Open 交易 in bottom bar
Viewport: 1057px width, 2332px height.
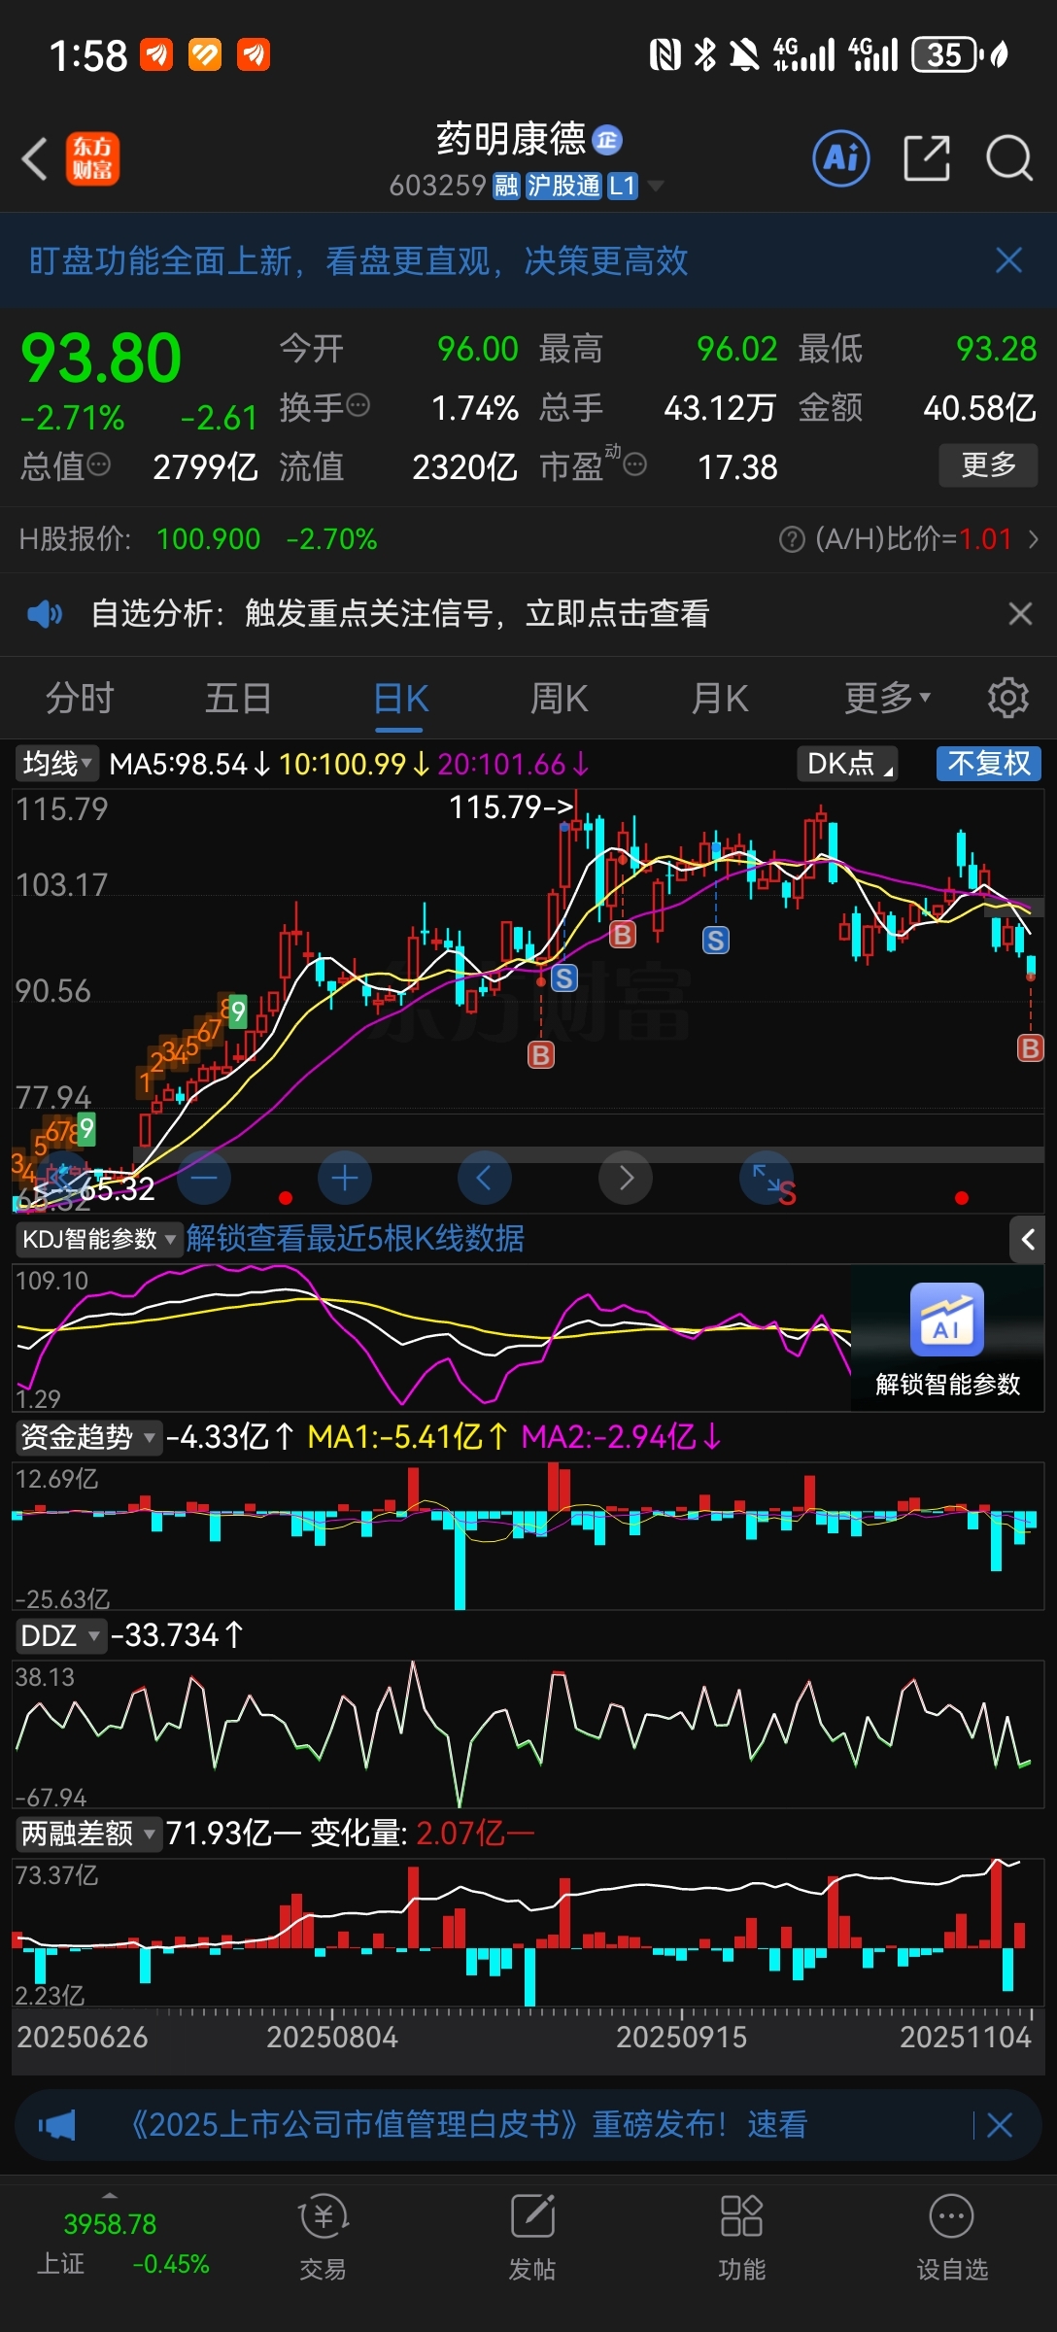click(323, 2238)
